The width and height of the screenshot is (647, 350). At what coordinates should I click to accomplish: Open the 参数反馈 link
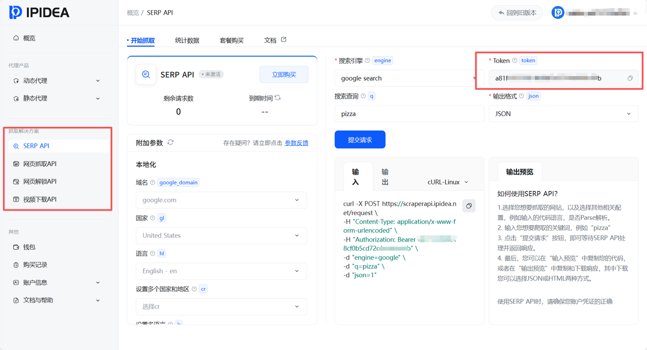[x=297, y=143]
